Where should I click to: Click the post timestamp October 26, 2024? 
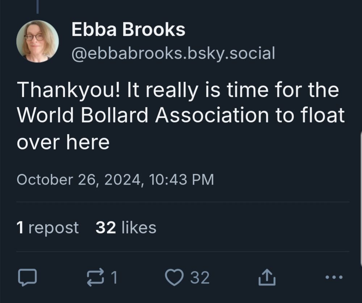pos(116,179)
